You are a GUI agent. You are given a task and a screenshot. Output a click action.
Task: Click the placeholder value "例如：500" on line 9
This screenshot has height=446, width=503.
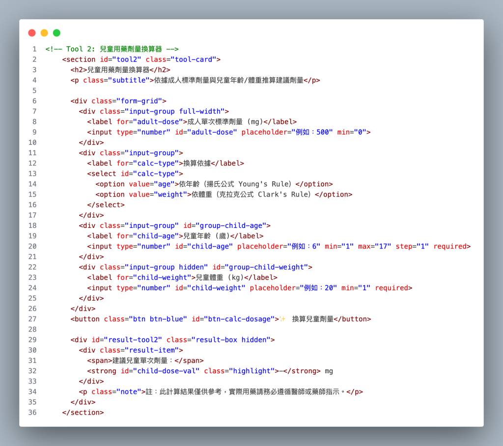click(312, 132)
